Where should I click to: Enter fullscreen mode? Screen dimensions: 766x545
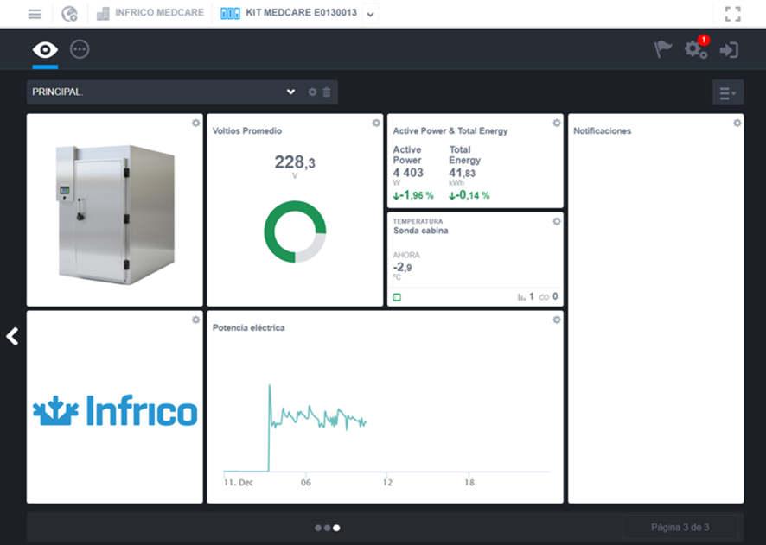coord(732,14)
